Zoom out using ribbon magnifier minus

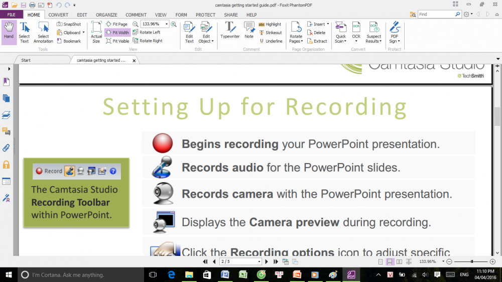[136, 24]
